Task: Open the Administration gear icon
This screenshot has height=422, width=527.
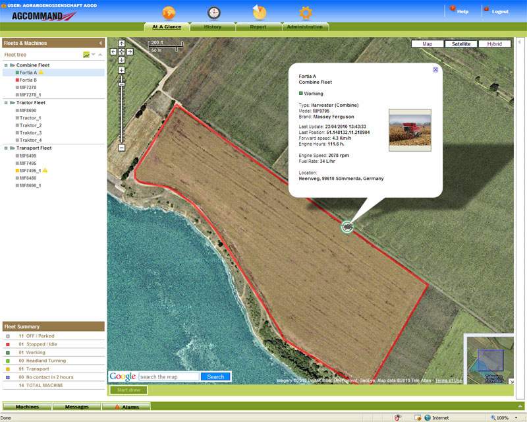Action: tap(305, 13)
